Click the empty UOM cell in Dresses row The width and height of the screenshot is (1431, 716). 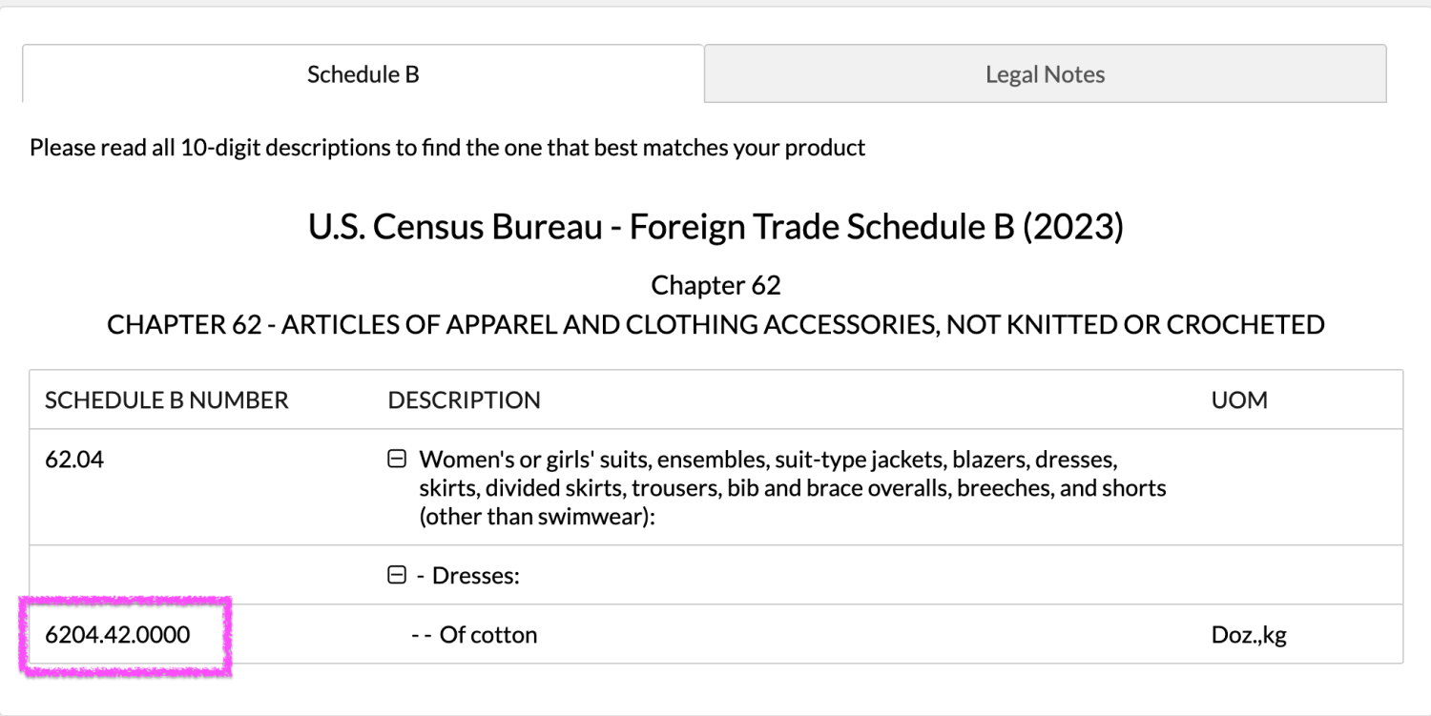tap(1297, 576)
